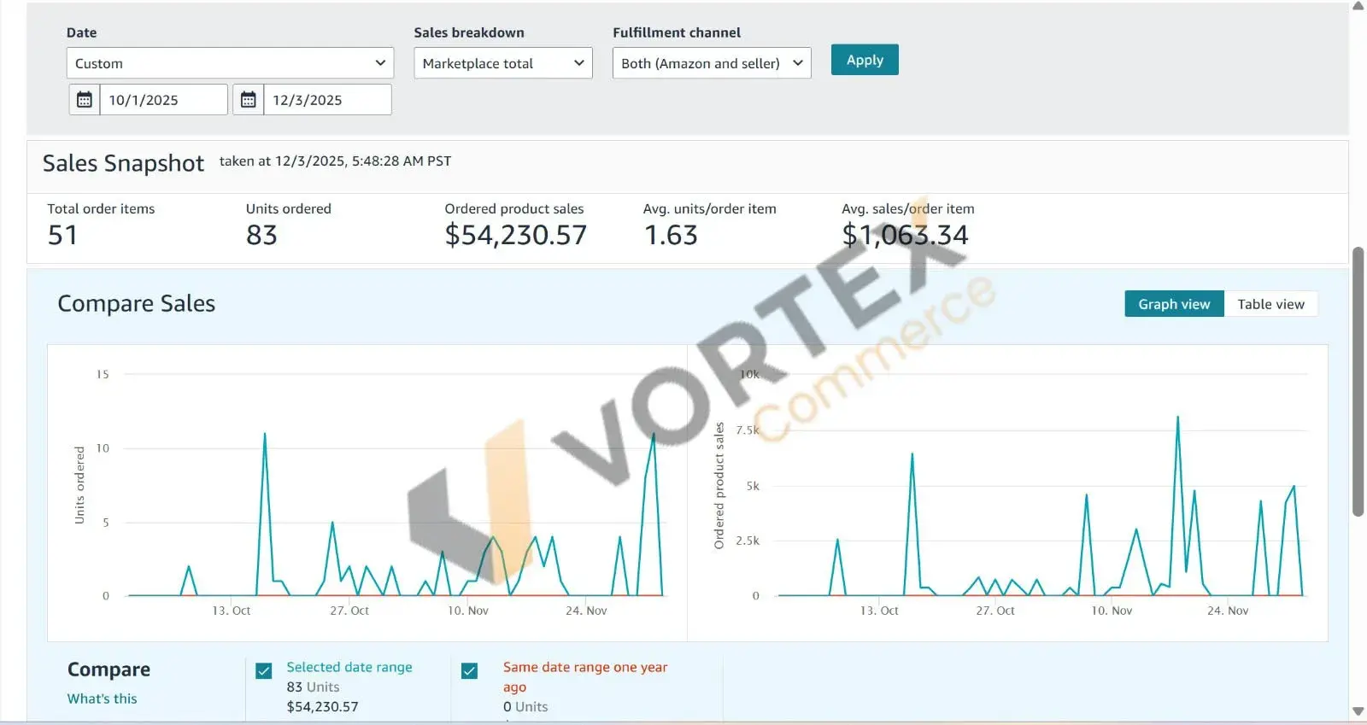Open the end date calendar picker icon
This screenshot has width=1367, height=725.
click(249, 100)
